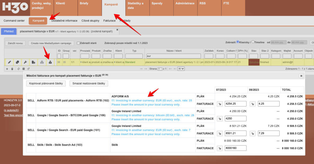Screen dimensions: 314x164
Task: Expand the Klient column arrow in campaign row
Action: click(x=115, y=62)
